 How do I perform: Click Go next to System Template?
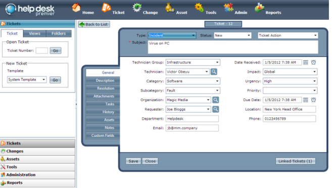(x=55, y=80)
